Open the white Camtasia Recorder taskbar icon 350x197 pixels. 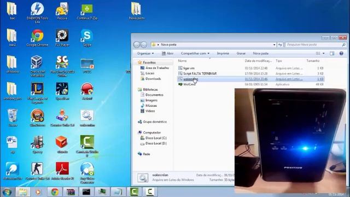point(150,192)
